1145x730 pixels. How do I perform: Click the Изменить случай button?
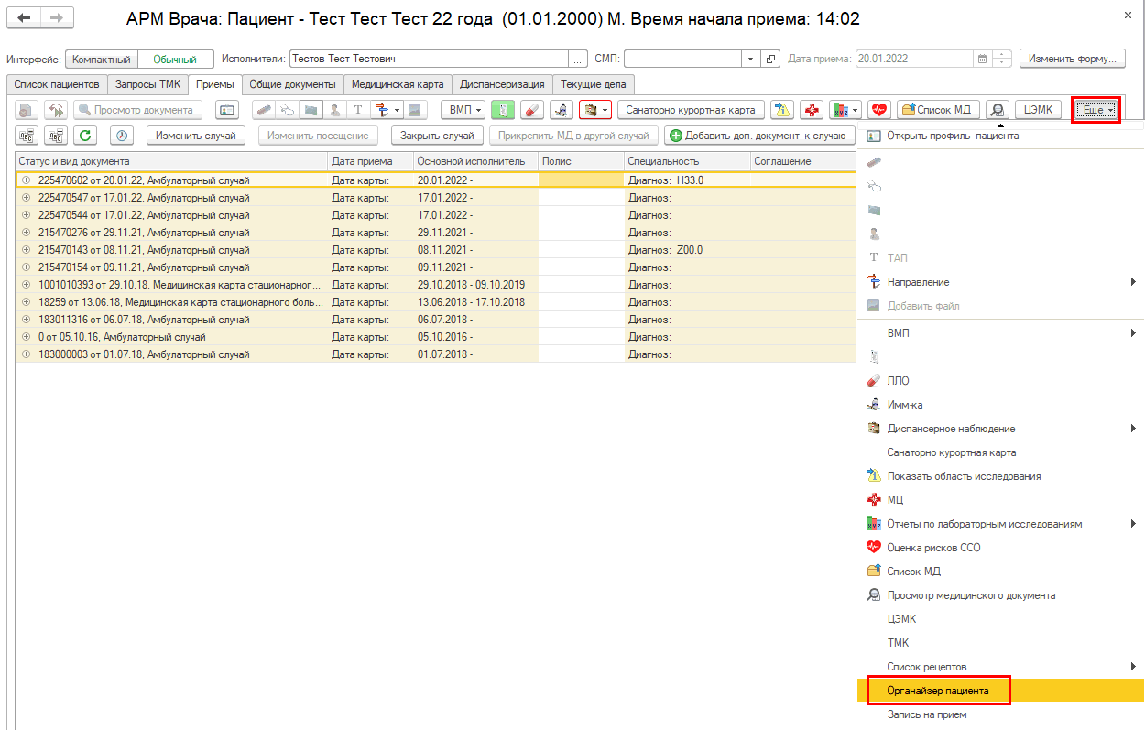[196, 136]
